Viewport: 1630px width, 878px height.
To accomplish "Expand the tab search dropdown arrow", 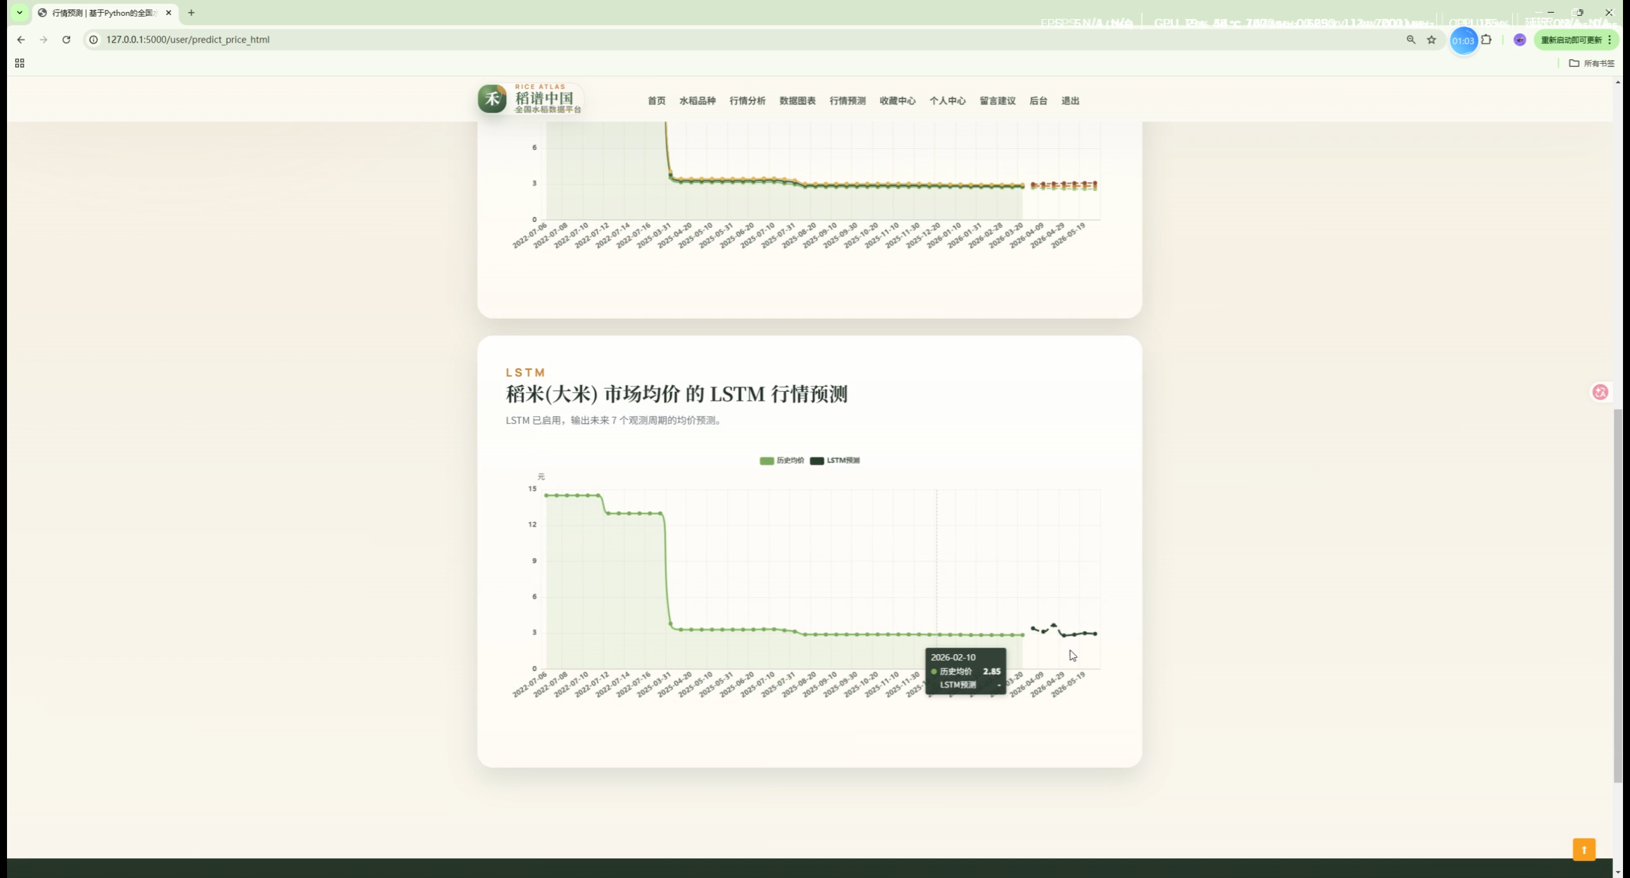I will (x=20, y=13).
